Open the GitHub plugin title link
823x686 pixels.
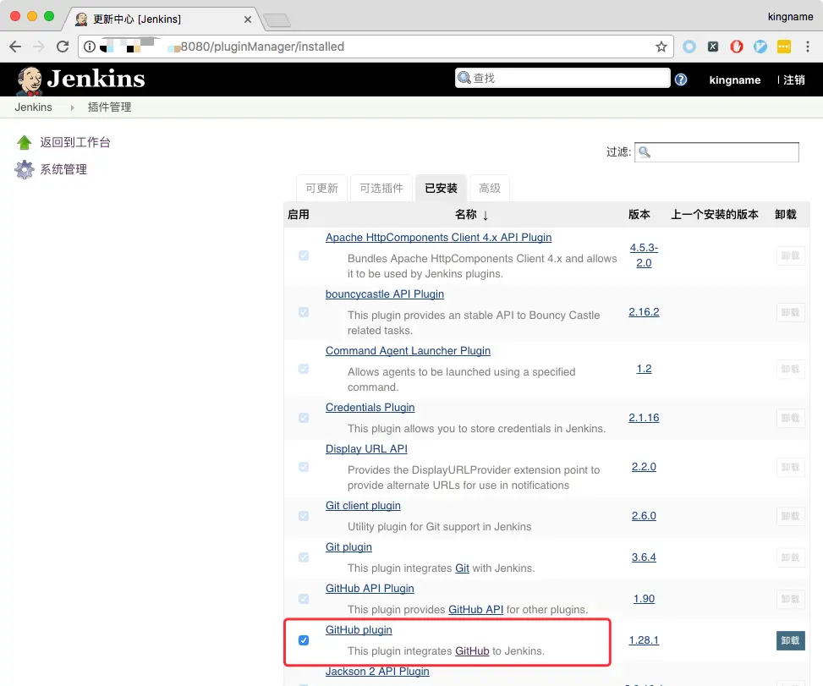[x=359, y=630]
